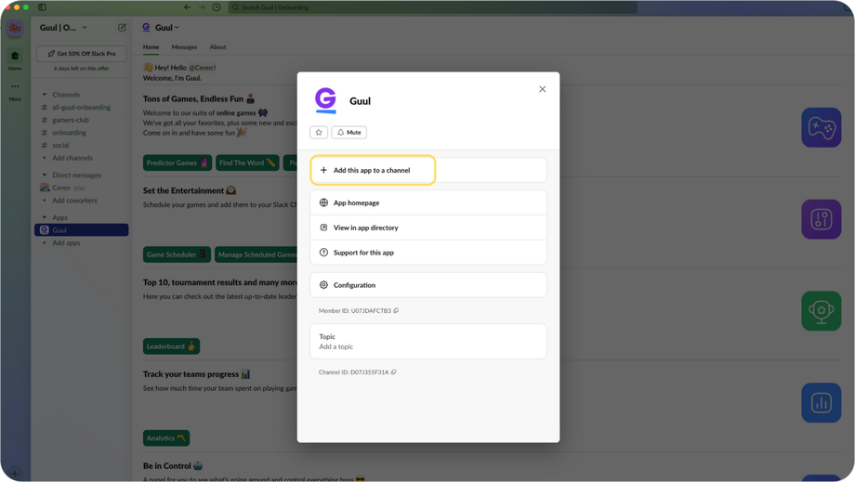Collapse the Channels section
Screen dimensions: 855x482
pyautogui.click(x=44, y=95)
